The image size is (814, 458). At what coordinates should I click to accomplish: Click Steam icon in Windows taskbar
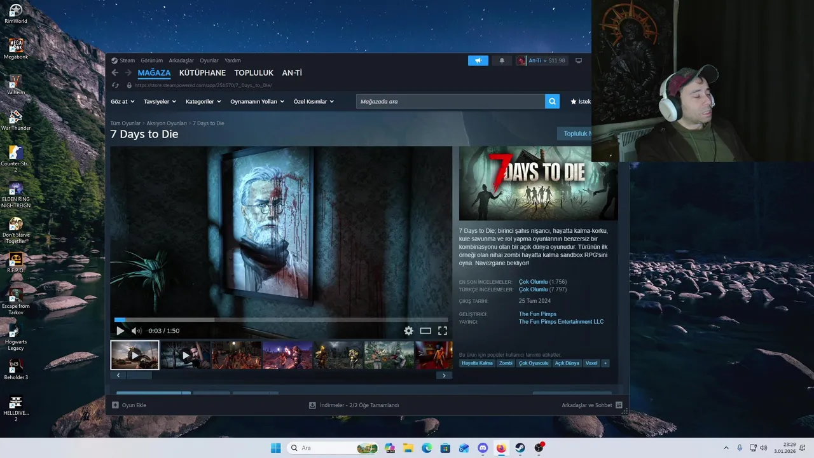point(520,448)
